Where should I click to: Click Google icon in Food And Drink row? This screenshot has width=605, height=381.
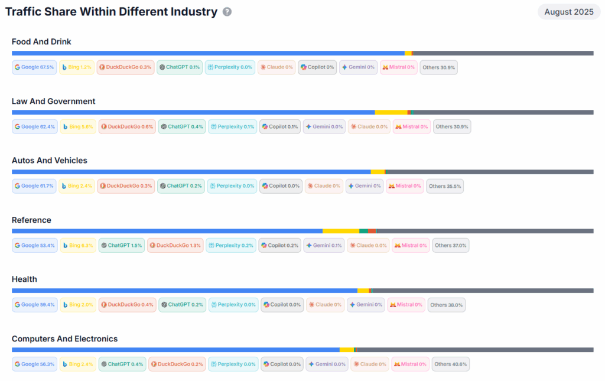[18, 67]
